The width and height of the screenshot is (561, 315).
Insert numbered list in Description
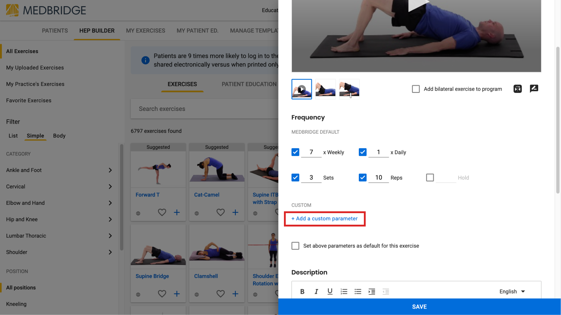click(x=344, y=292)
